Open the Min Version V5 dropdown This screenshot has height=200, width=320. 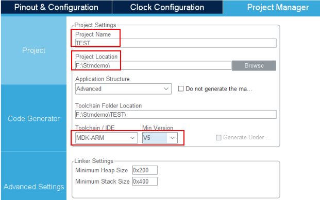(x=160, y=138)
